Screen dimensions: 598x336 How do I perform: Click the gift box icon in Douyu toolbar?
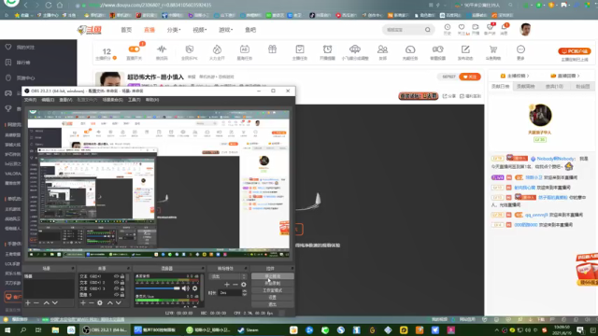(x=272, y=49)
